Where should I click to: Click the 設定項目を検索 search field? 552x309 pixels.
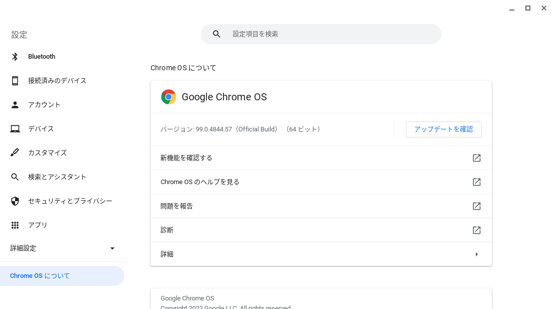321,34
